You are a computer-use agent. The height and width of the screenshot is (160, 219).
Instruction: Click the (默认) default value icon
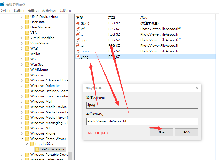(78, 23)
